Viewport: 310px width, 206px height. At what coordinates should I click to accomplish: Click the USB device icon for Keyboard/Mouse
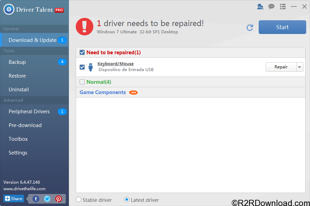tap(91, 67)
